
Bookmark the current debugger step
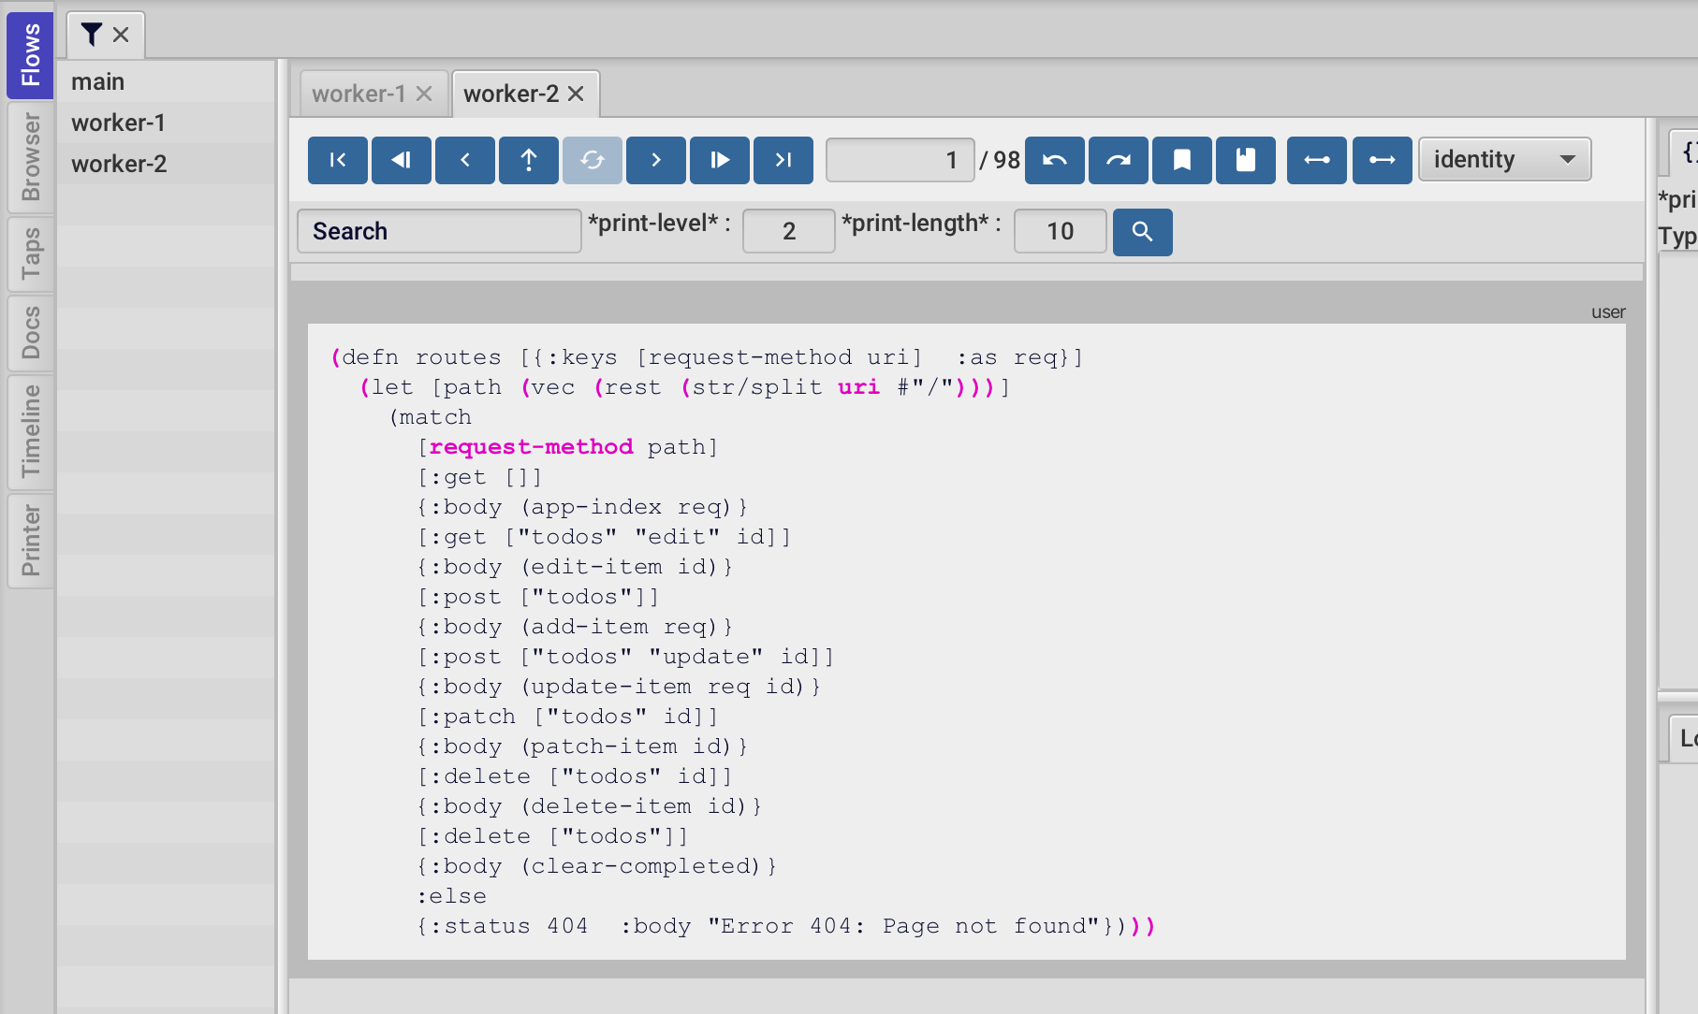(1181, 160)
